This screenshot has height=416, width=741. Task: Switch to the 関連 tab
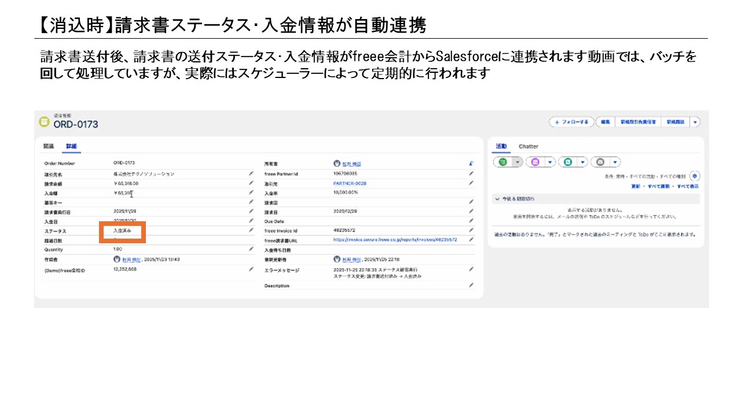click(49, 146)
